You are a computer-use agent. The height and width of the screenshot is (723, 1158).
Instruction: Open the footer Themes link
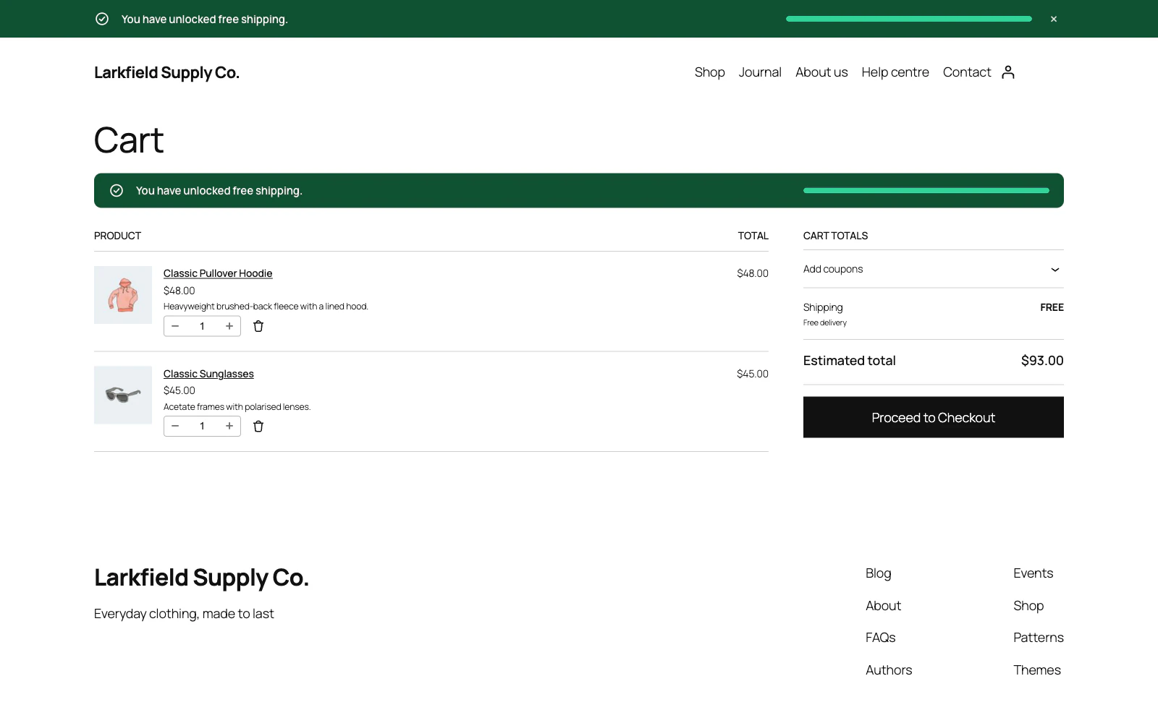[x=1037, y=670]
